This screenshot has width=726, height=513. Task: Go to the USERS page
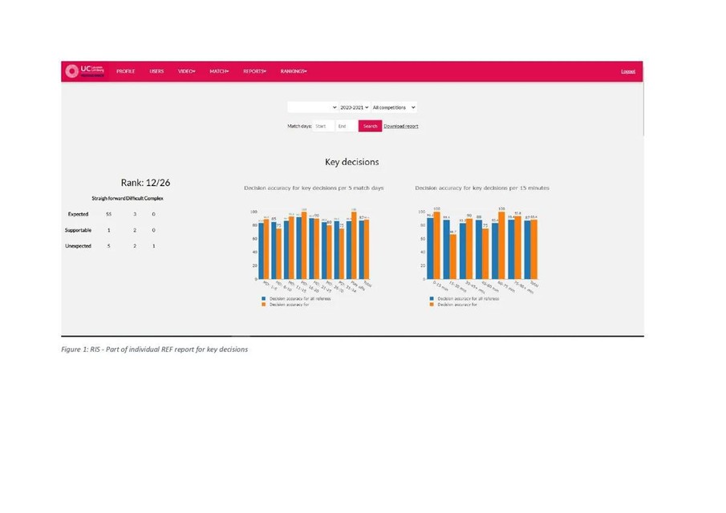(x=156, y=71)
